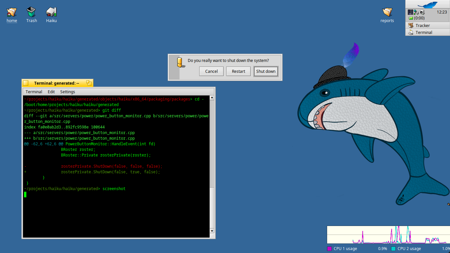
Task: Open the Terminal menu
Action: click(x=34, y=92)
